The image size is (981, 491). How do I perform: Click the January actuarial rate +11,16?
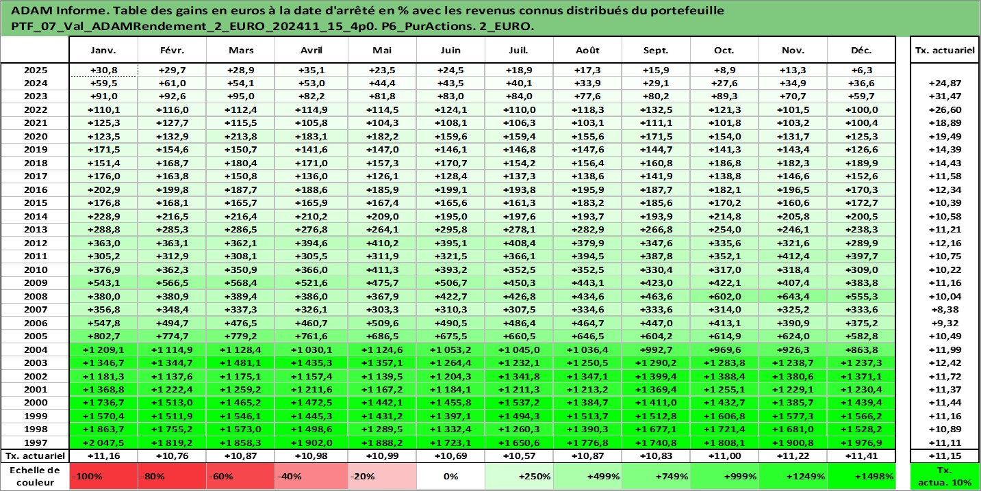[104, 455]
